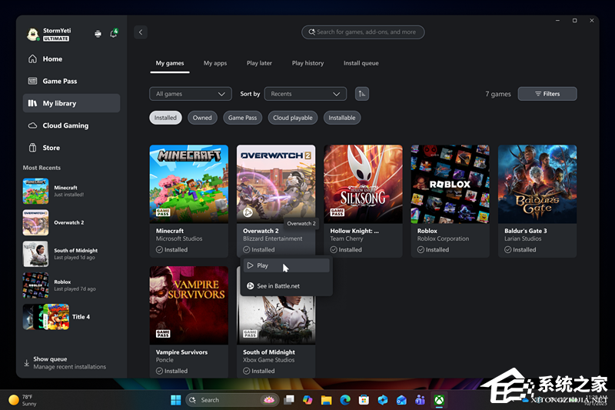The image size is (615, 410).
Task: Click the 7 games count text
Action: click(x=498, y=94)
